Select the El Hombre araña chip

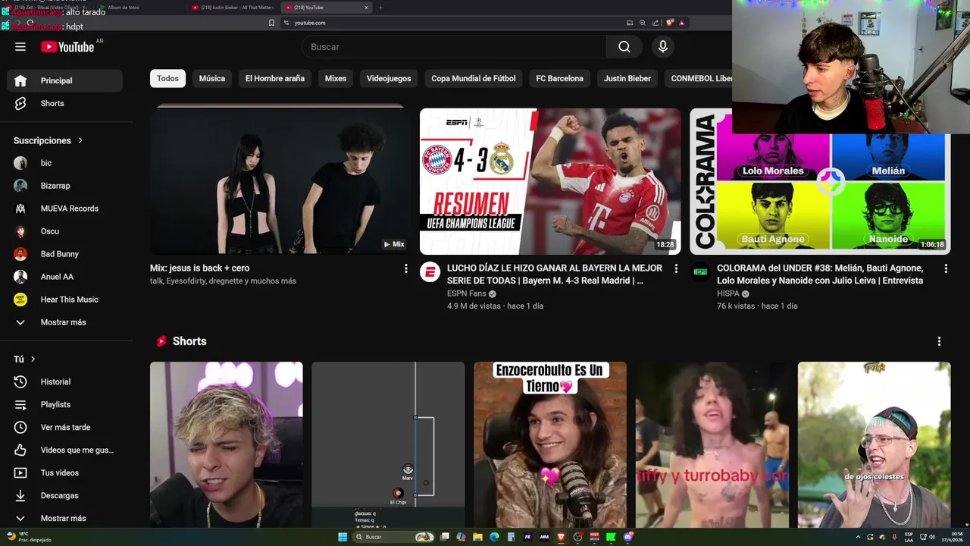(274, 78)
